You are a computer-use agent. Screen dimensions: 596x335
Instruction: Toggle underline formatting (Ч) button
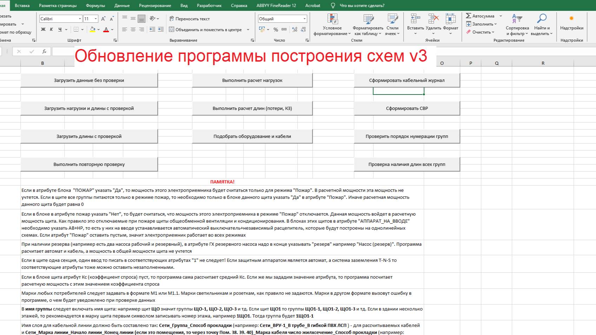coord(60,29)
